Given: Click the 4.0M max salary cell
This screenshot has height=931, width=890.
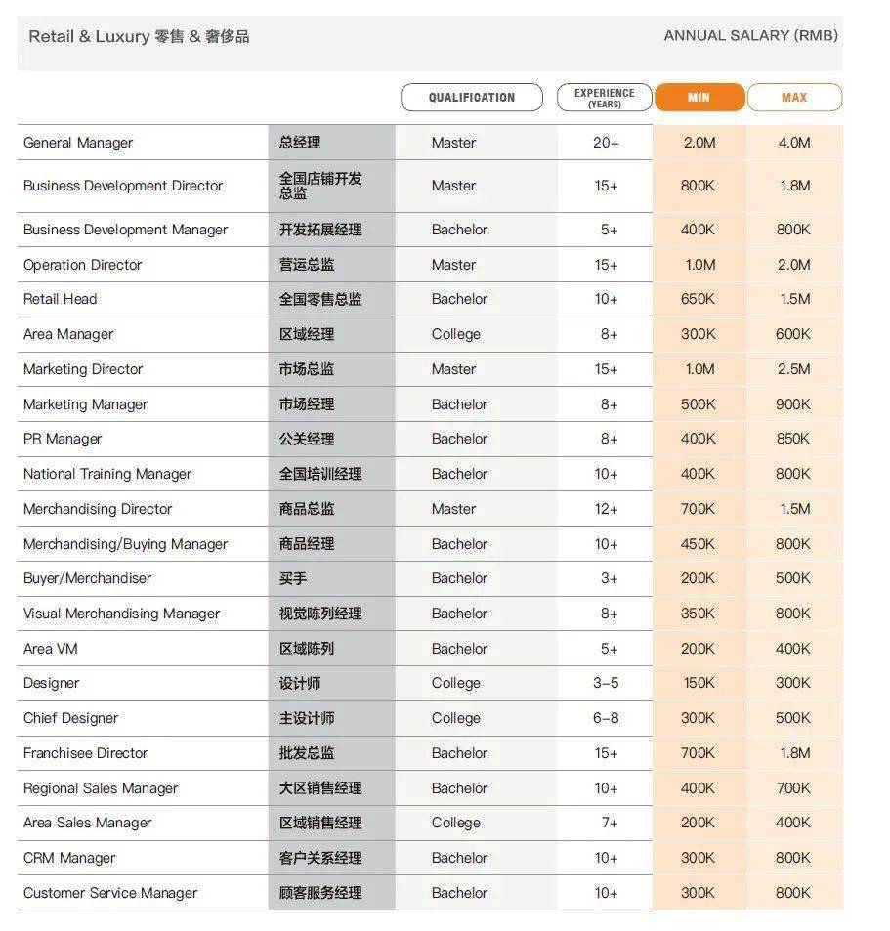Looking at the screenshot, I should [x=793, y=143].
